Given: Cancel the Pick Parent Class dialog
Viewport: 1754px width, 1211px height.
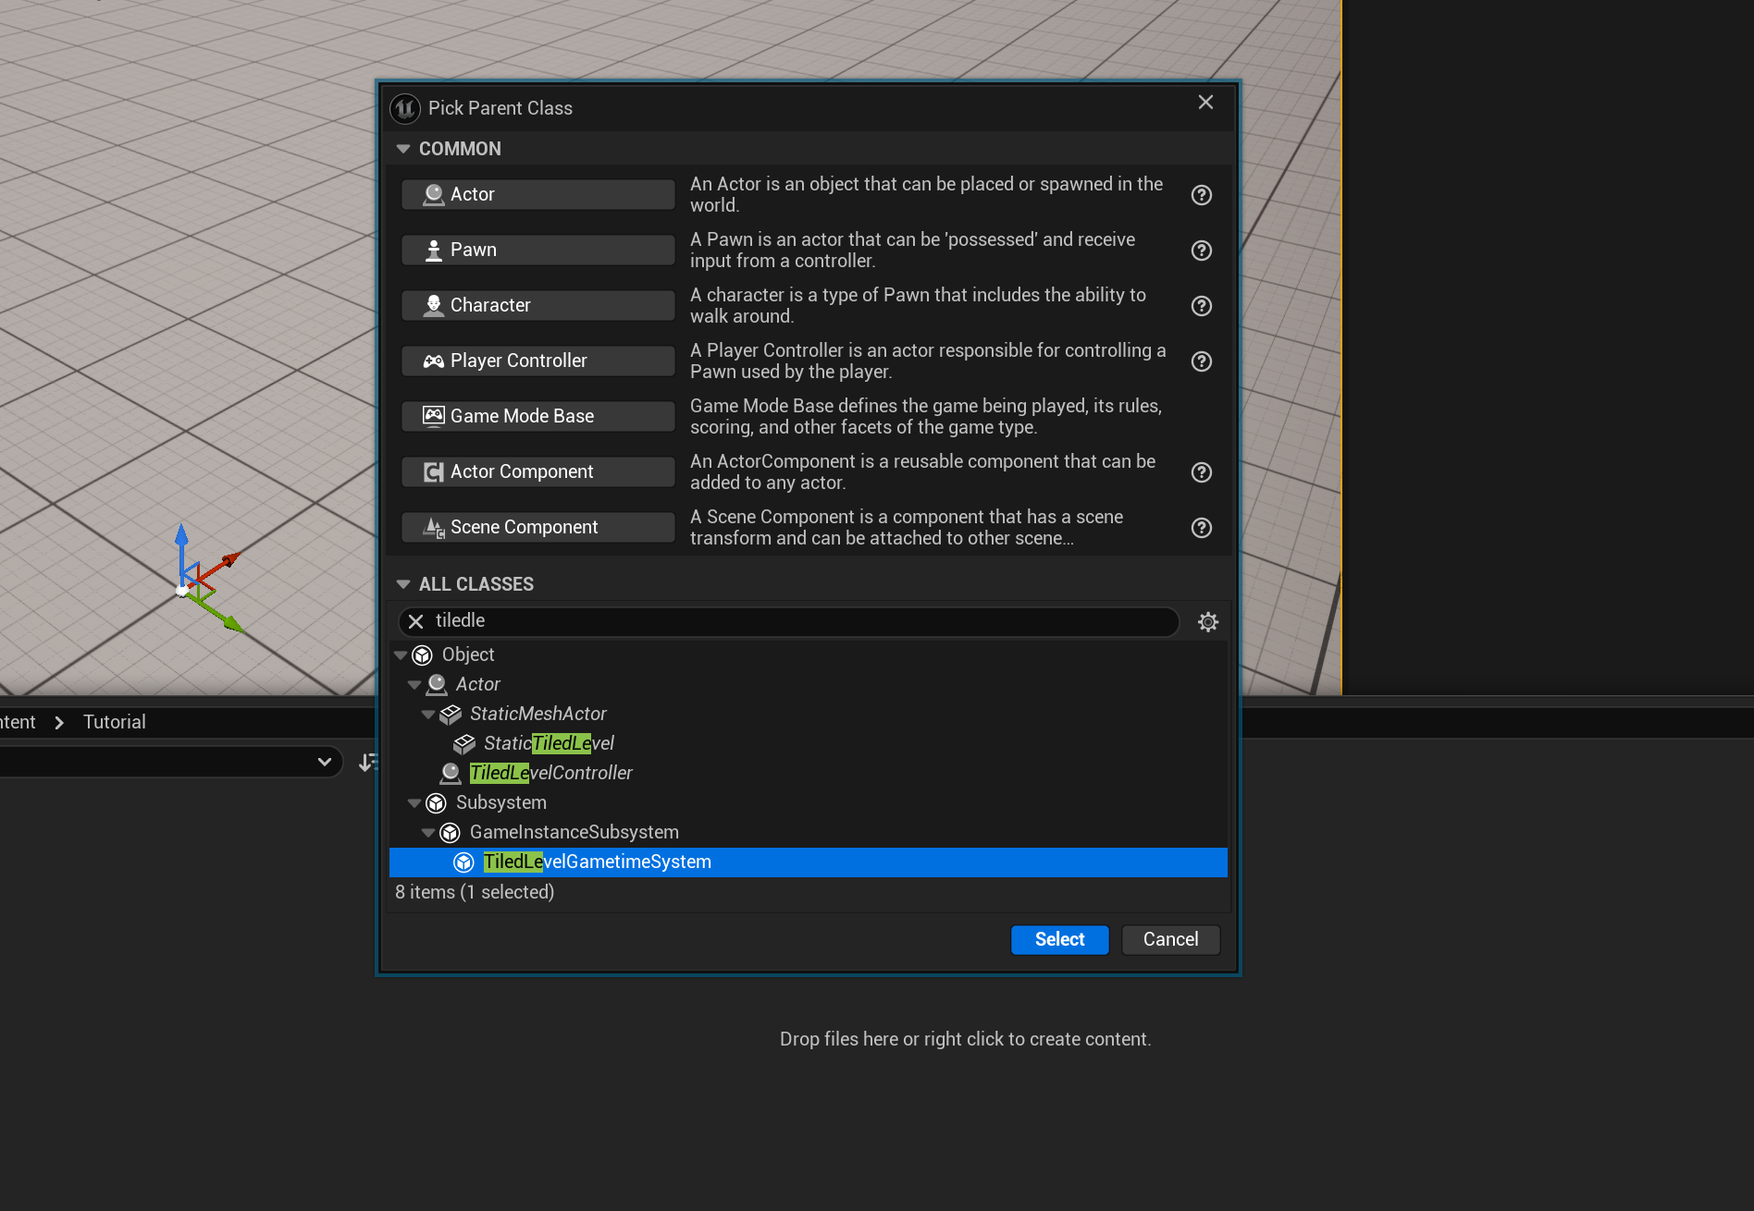Looking at the screenshot, I should click(x=1169, y=939).
